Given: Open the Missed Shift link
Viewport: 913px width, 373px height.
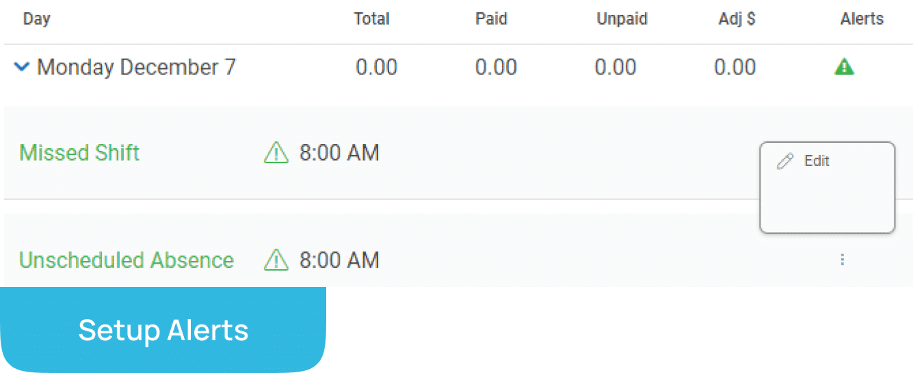Looking at the screenshot, I should (79, 153).
